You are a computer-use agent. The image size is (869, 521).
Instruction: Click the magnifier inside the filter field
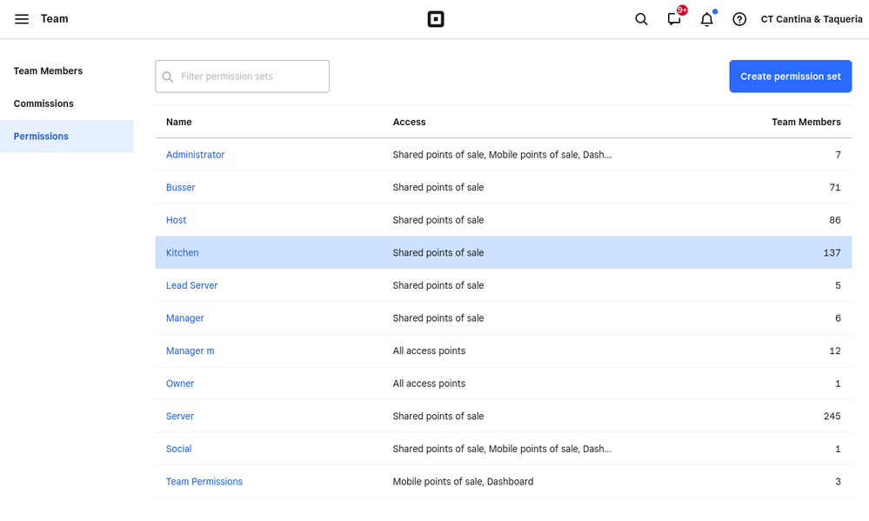pyautogui.click(x=167, y=77)
